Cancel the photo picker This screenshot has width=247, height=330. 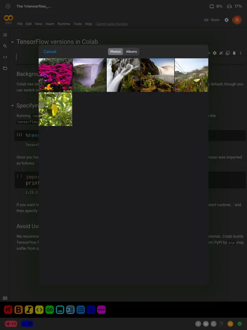click(x=50, y=52)
